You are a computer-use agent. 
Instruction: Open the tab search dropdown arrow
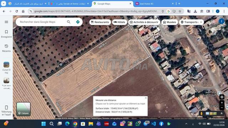tap(3, 4)
